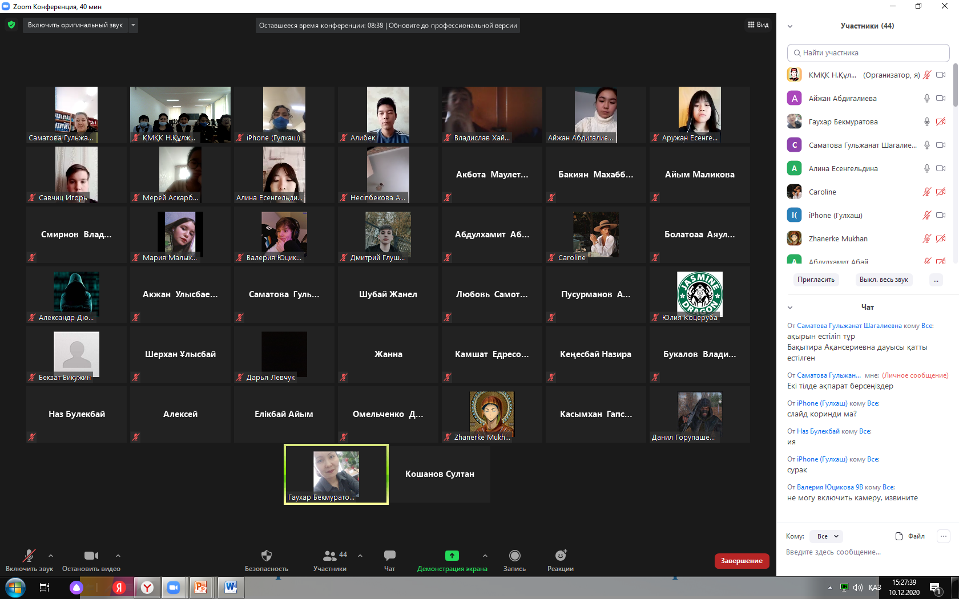Click the Найти участника search field

(868, 53)
